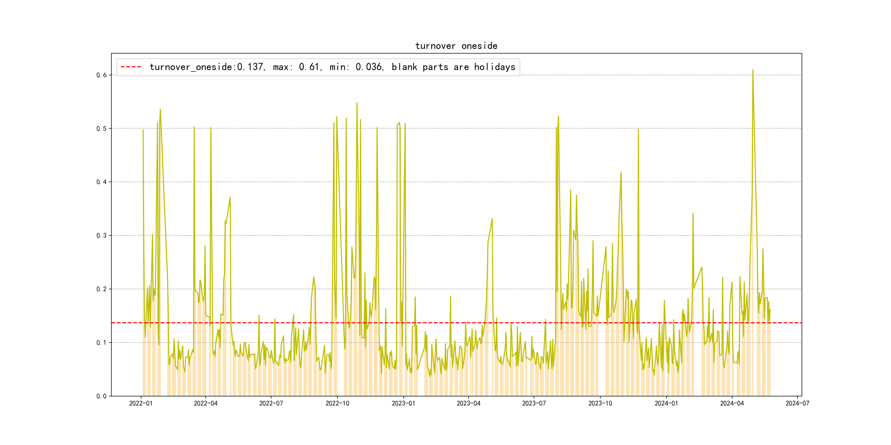Select the 2024-07 x-axis tick label
This screenshot has height=445, width=891.
click(797, 403)
